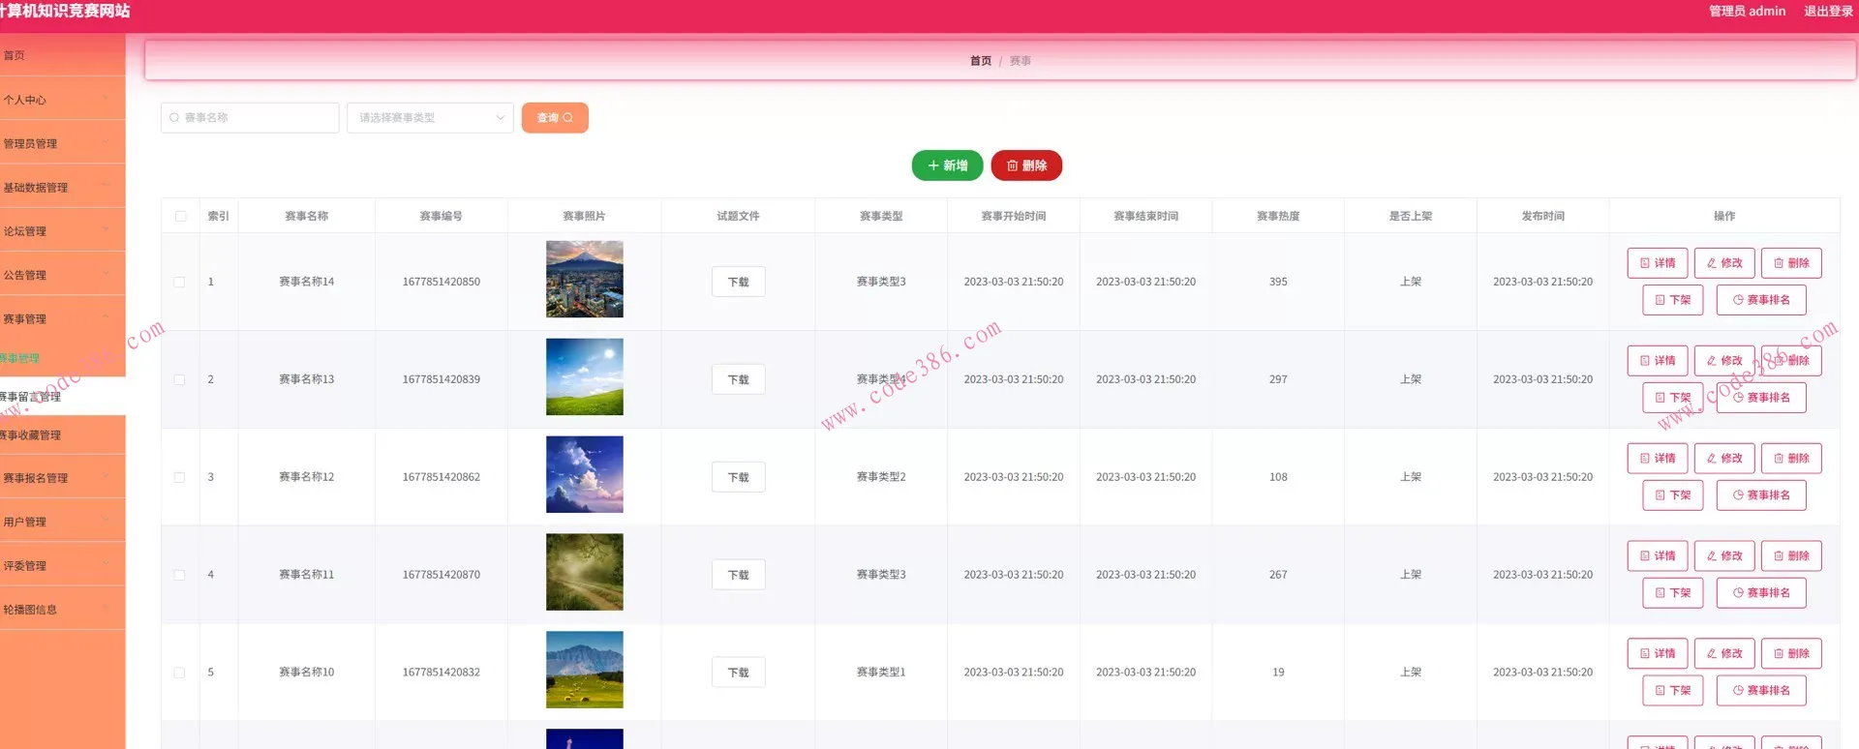
Task: Check the checkbox for 赛事名称11 row
Action: click(x=179, y=575)
